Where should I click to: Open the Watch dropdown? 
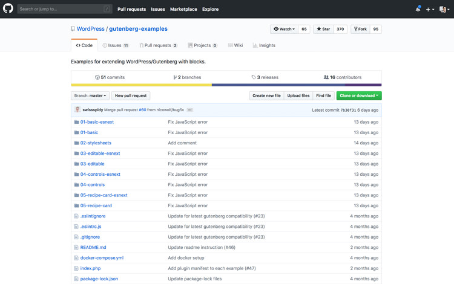[284, 29]
